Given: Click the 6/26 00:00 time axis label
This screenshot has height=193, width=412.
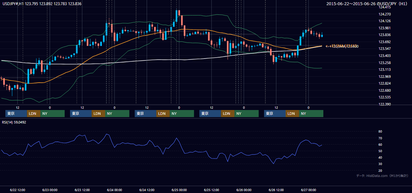Looking at the screenshot, I should [x=244, y=190].
